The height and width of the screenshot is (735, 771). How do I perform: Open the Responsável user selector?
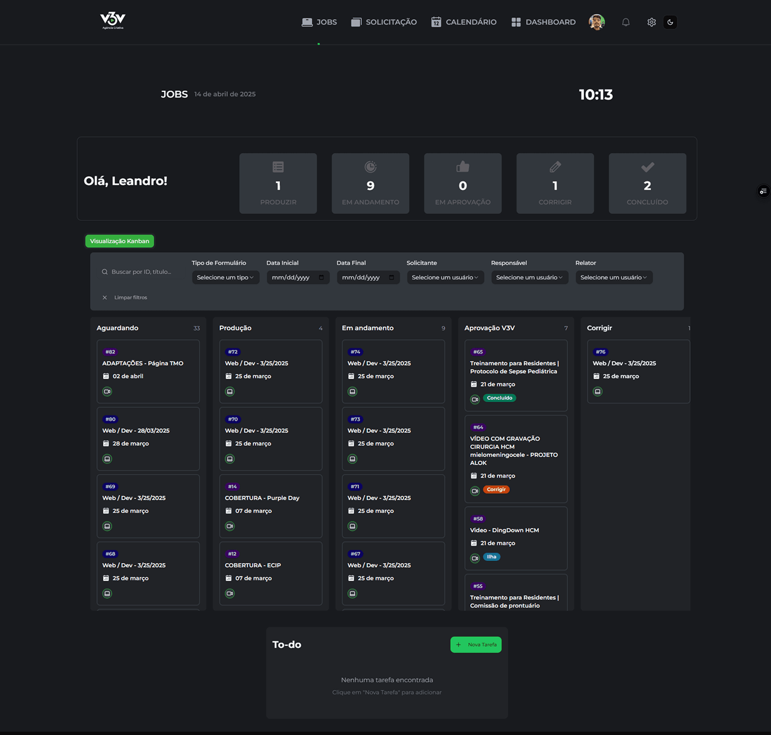pos(529,277)
